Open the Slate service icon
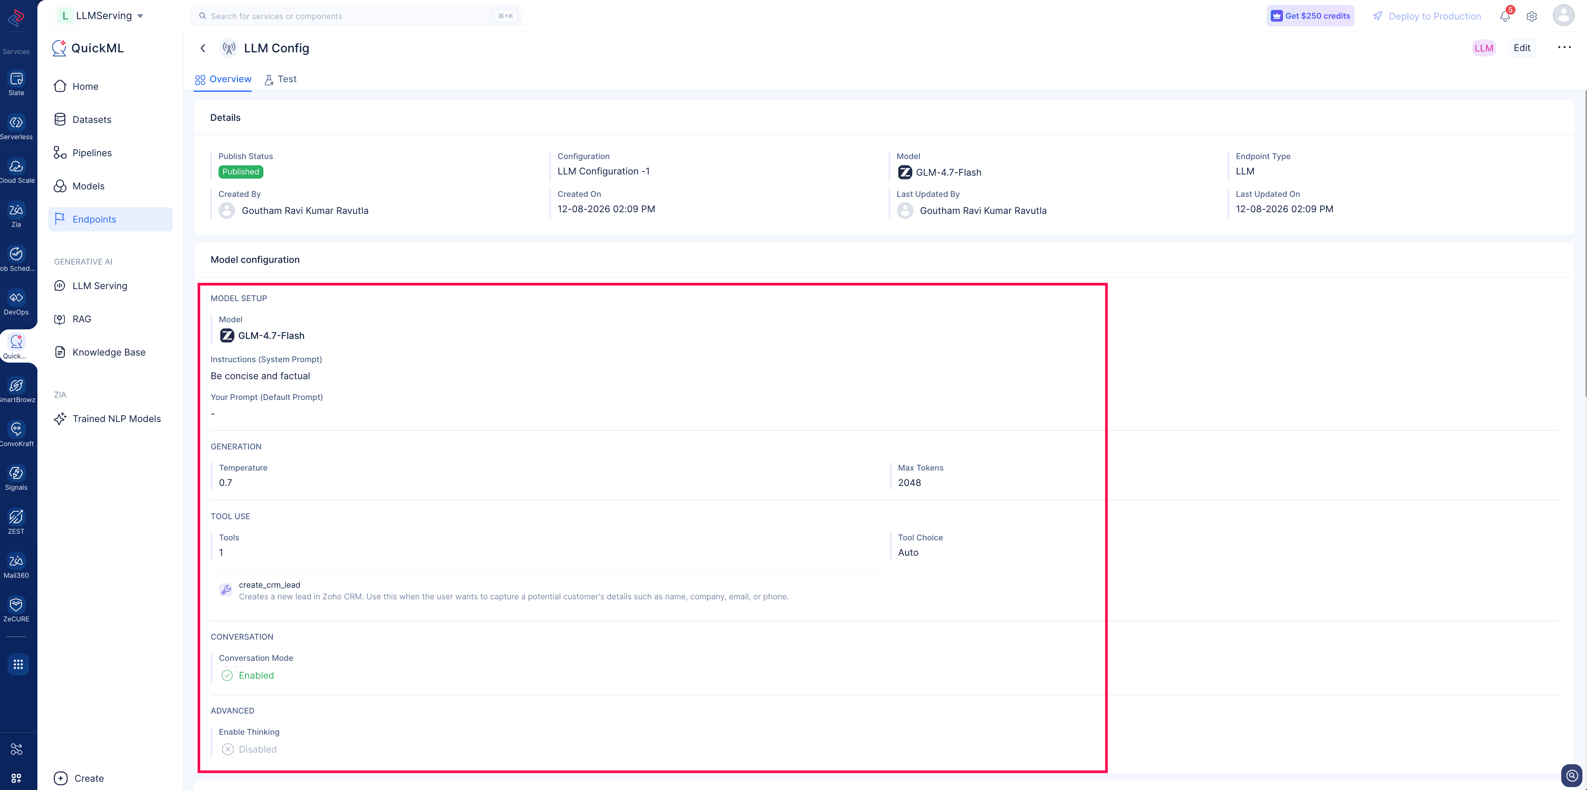This screenshot has height=790, width=1587. (x=17, y=79)
